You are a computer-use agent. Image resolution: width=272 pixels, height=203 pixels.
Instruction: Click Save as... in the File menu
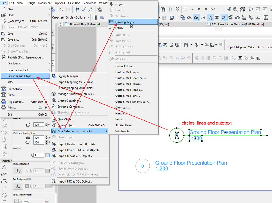tap(26, 40)
